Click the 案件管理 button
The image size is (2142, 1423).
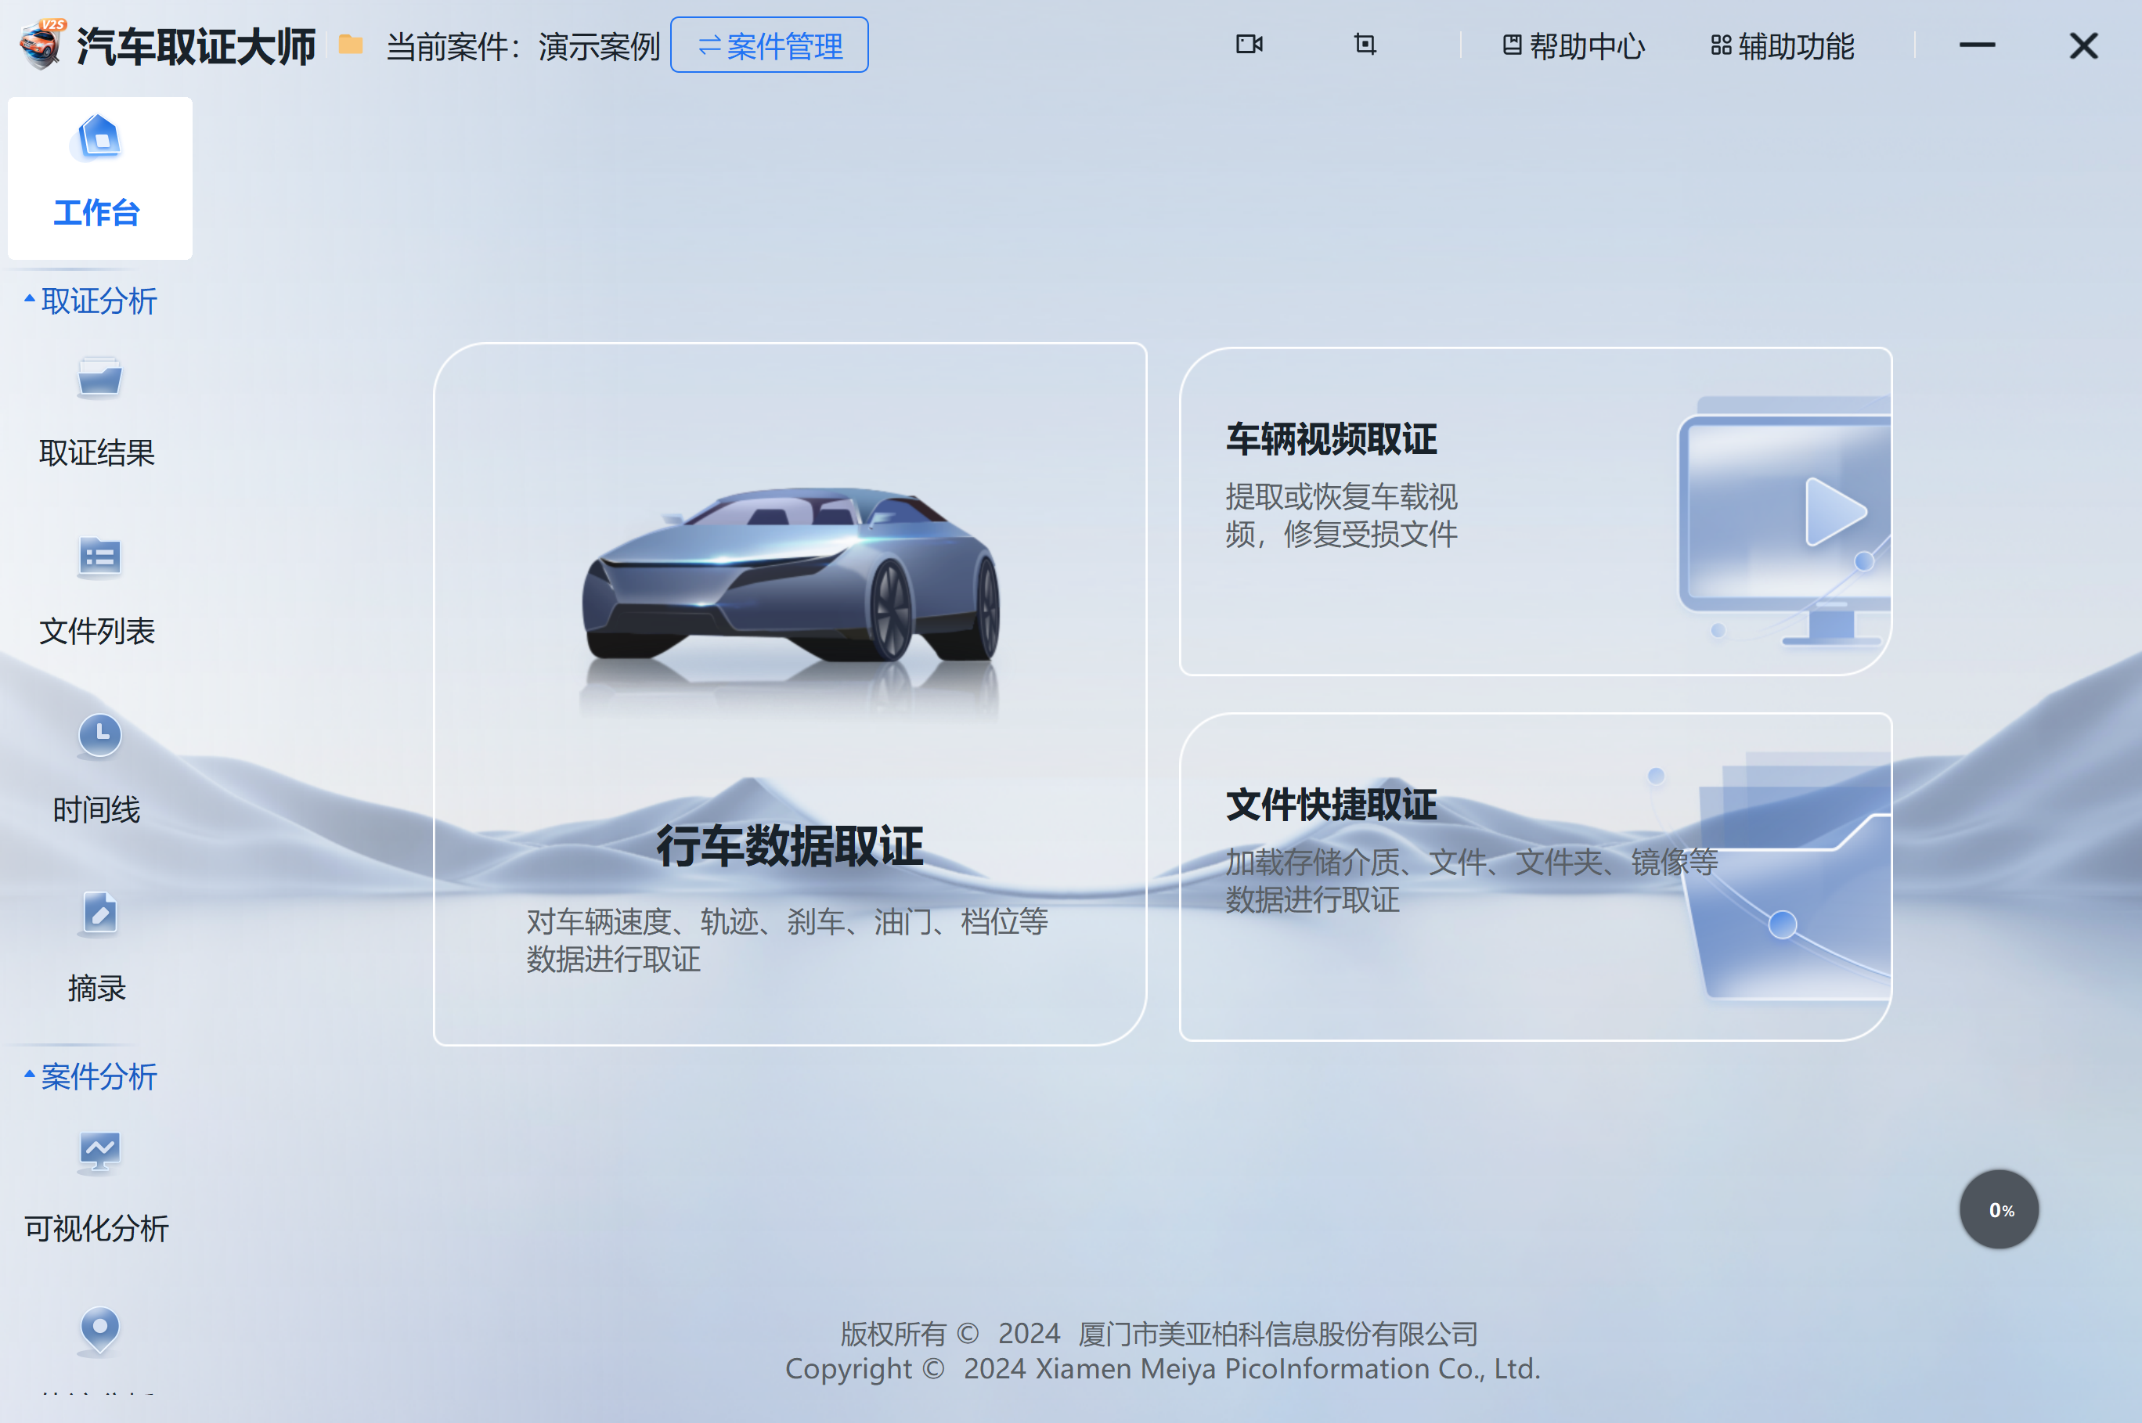(x=769, y=45)
